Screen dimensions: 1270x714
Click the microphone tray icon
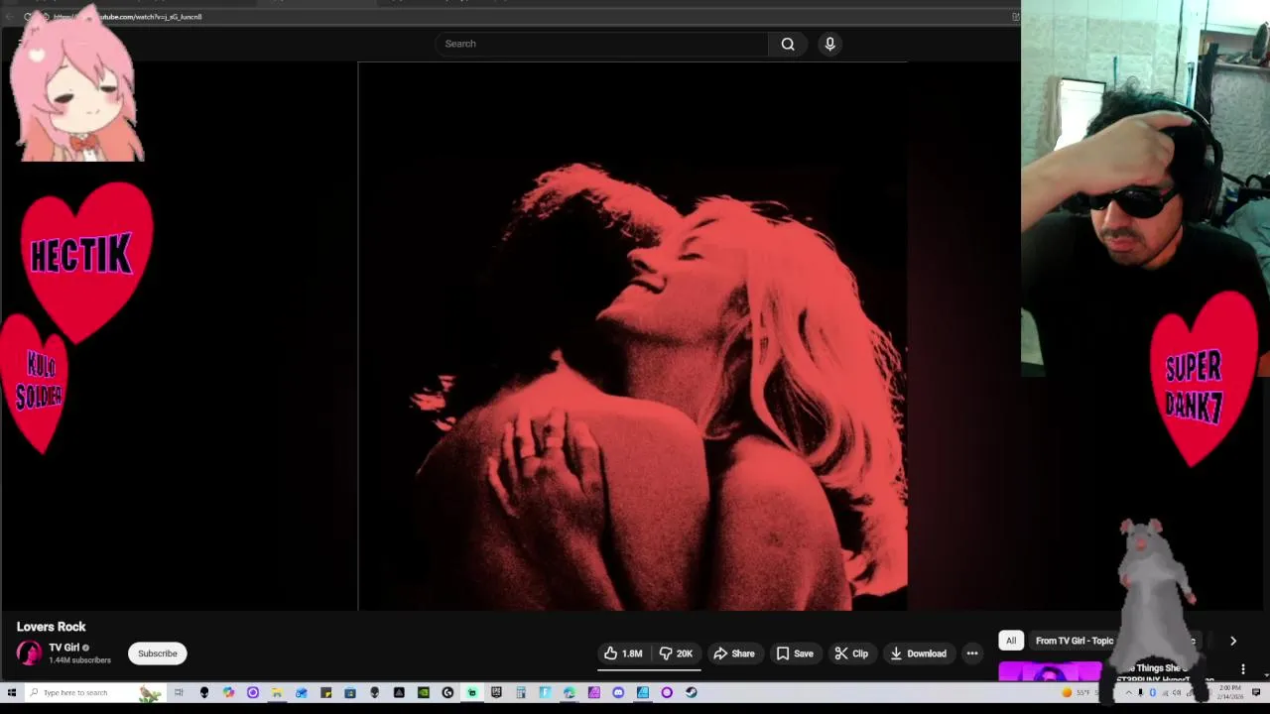[1140, 693]
